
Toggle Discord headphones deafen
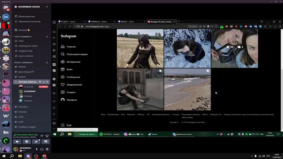[42, 149]
